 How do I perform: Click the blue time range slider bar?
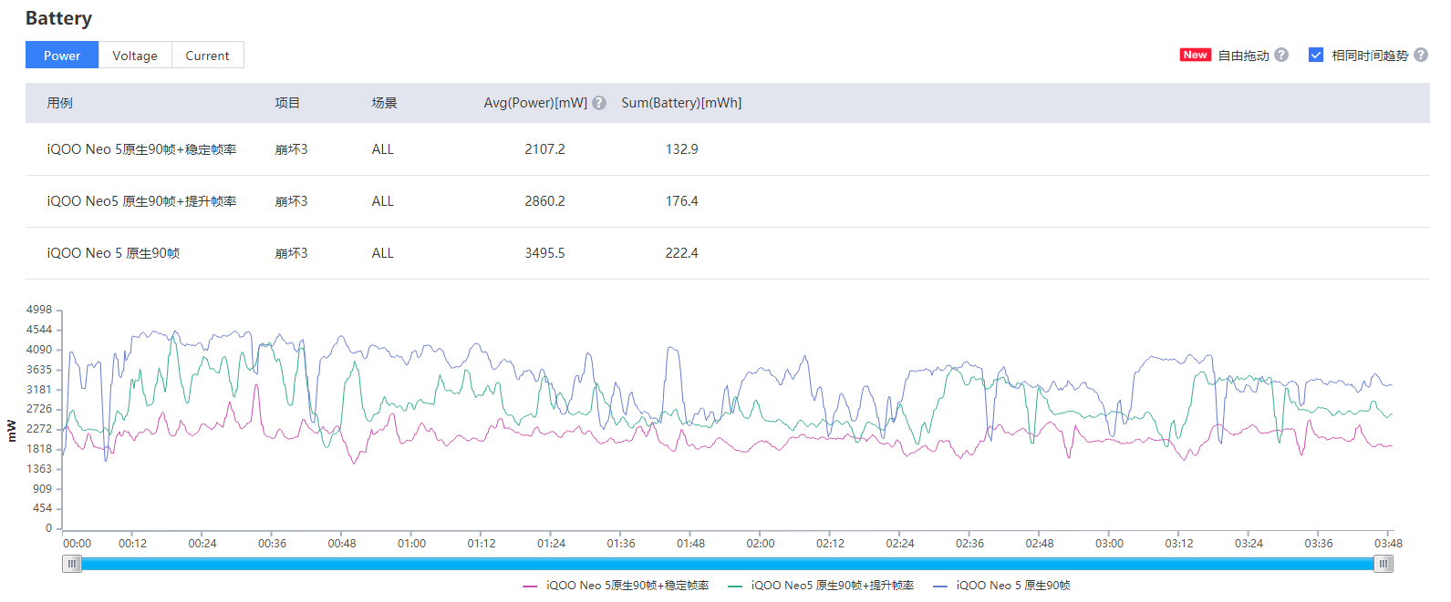(728, 564)
